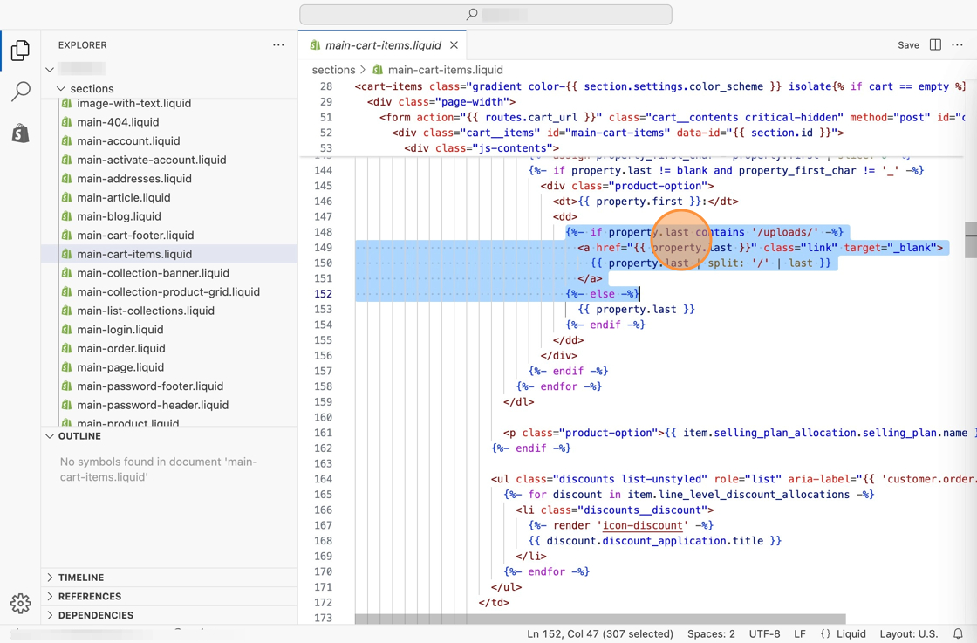Open the Manage gear settings icon

[20, 603]
